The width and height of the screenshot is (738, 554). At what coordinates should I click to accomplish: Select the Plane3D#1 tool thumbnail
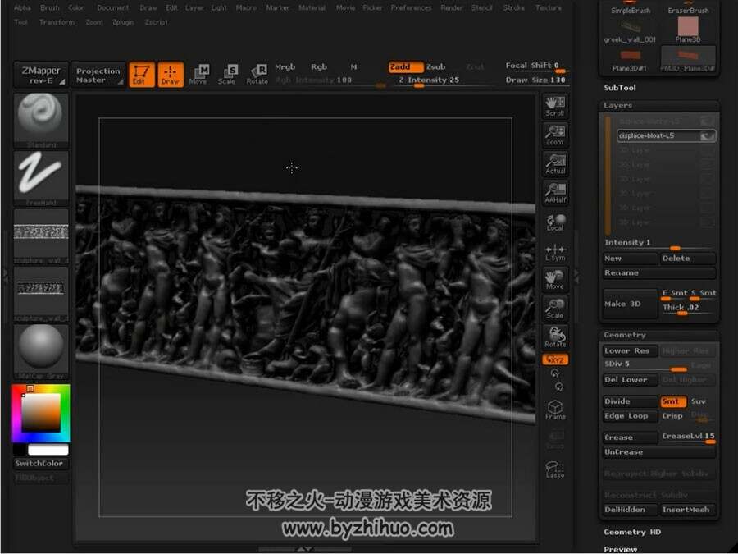tap(631, 59)
